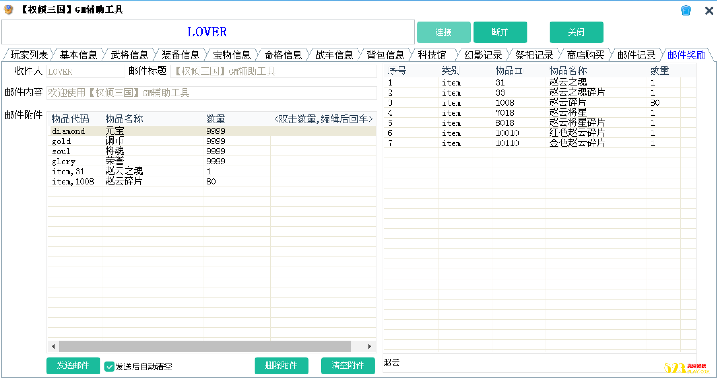Viewport: 717px width, 379px height.
Task: Open the 战车信息 tab
Action: coord(334,55)
